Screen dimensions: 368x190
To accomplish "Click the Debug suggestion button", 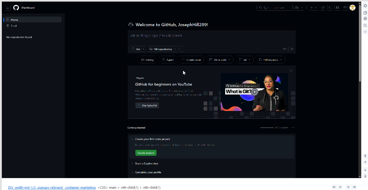I will click(x=147, y=60).
